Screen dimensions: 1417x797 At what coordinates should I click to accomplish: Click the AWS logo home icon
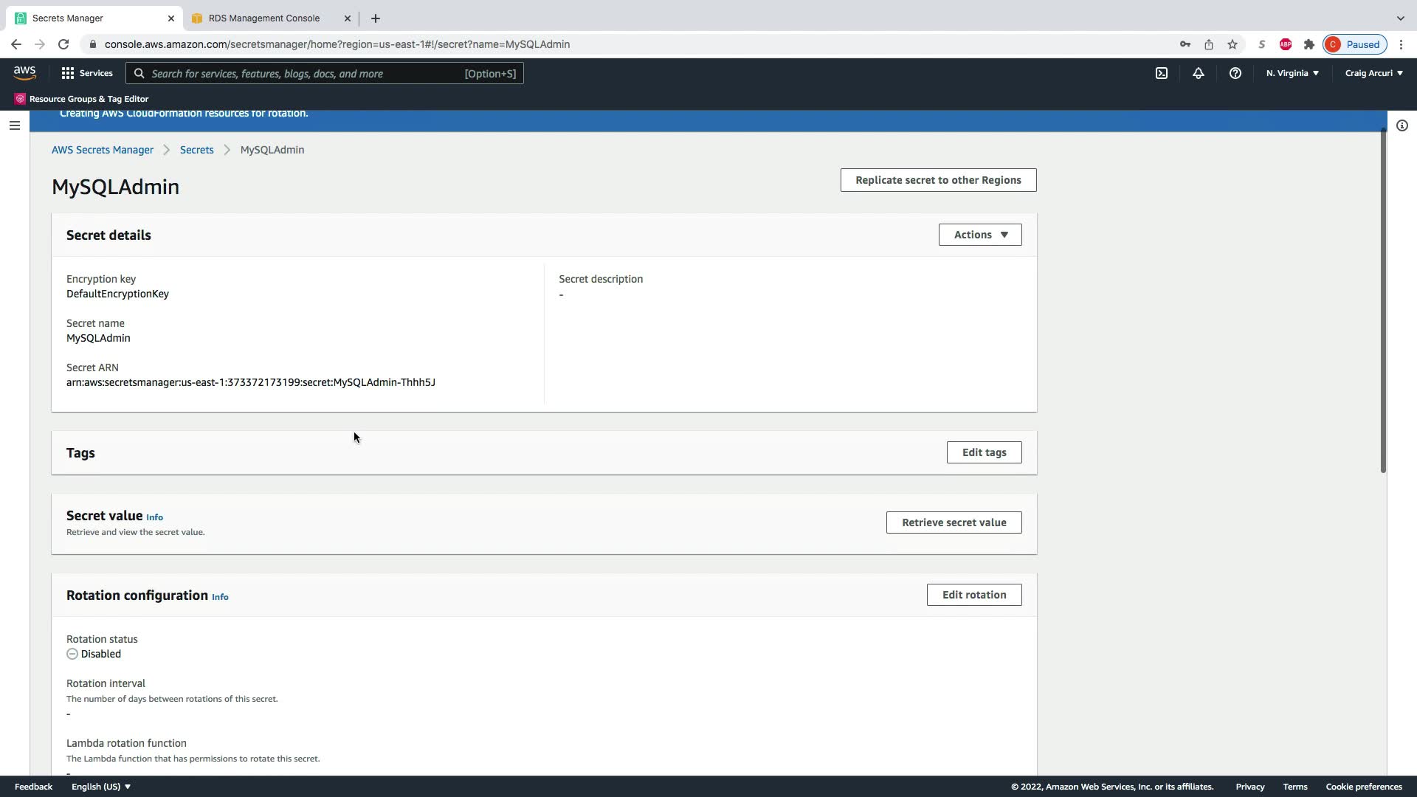[x=24, y=72]
